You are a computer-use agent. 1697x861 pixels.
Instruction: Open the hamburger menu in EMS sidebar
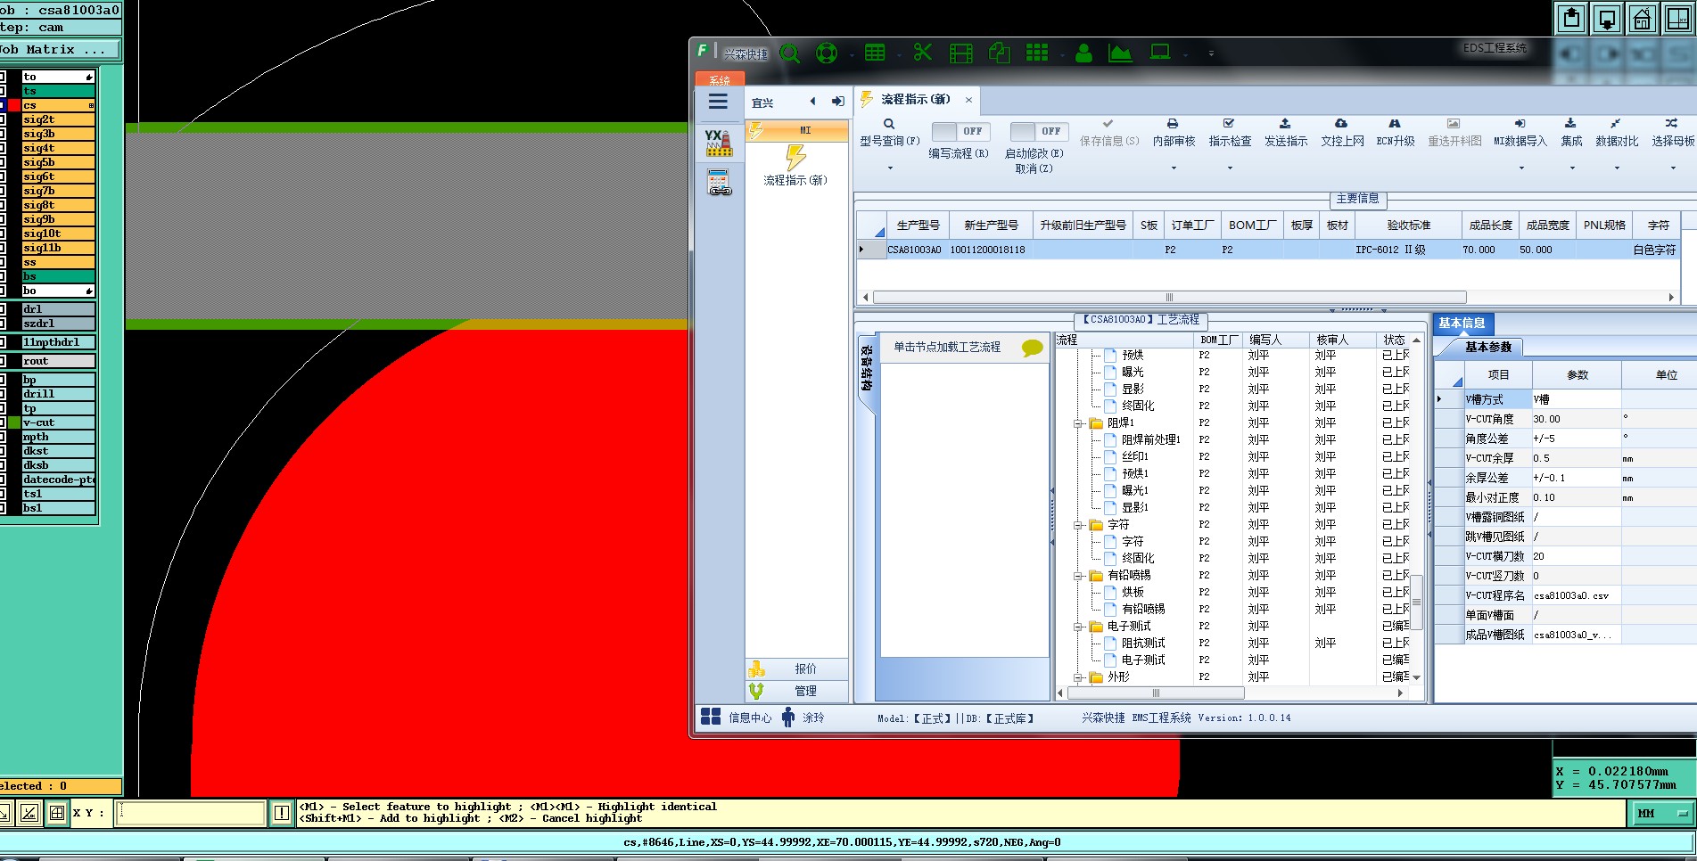pyautogui.click(x=718, y=102)
